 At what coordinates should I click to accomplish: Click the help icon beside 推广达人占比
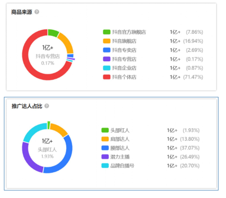pyautogui.click(x=47, y=106)
